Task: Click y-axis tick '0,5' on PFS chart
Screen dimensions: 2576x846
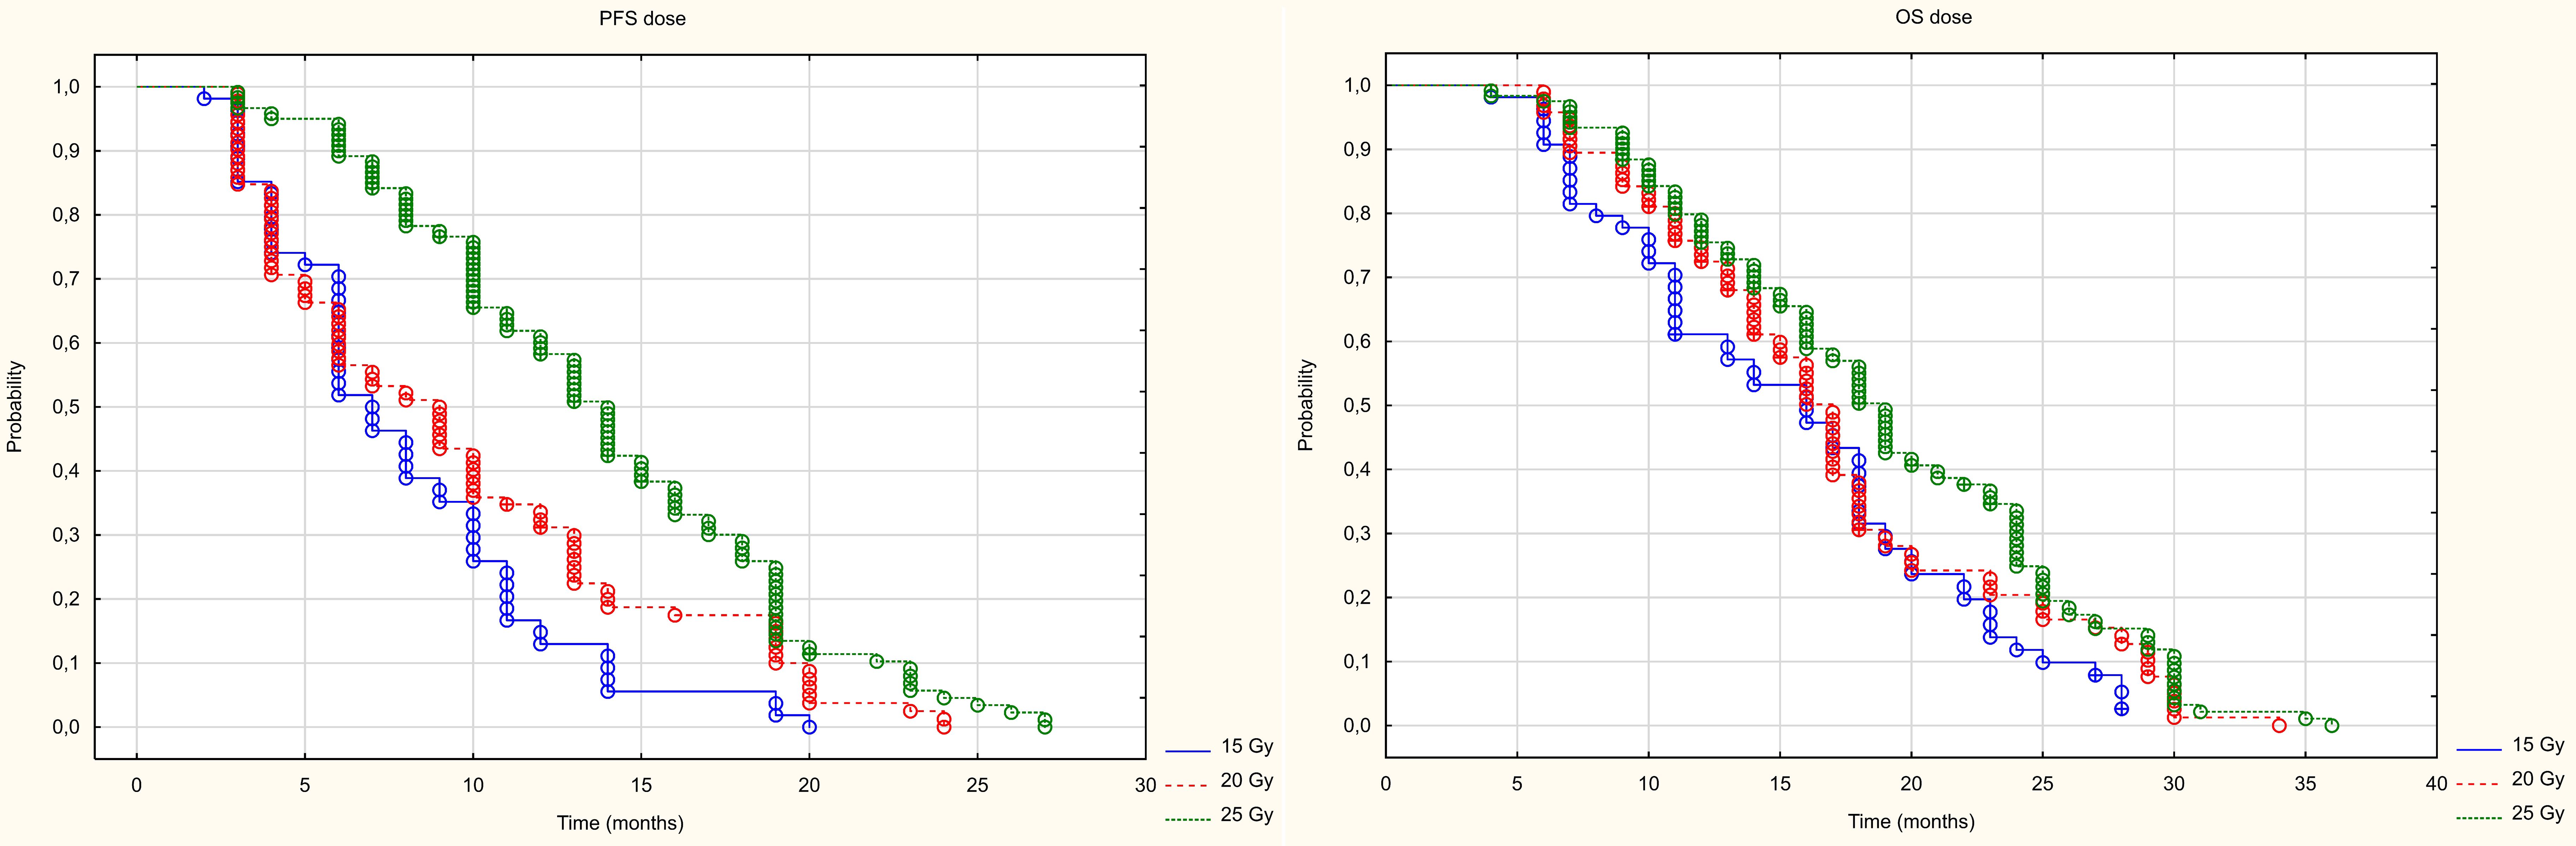Action: [x=66, y=407]
